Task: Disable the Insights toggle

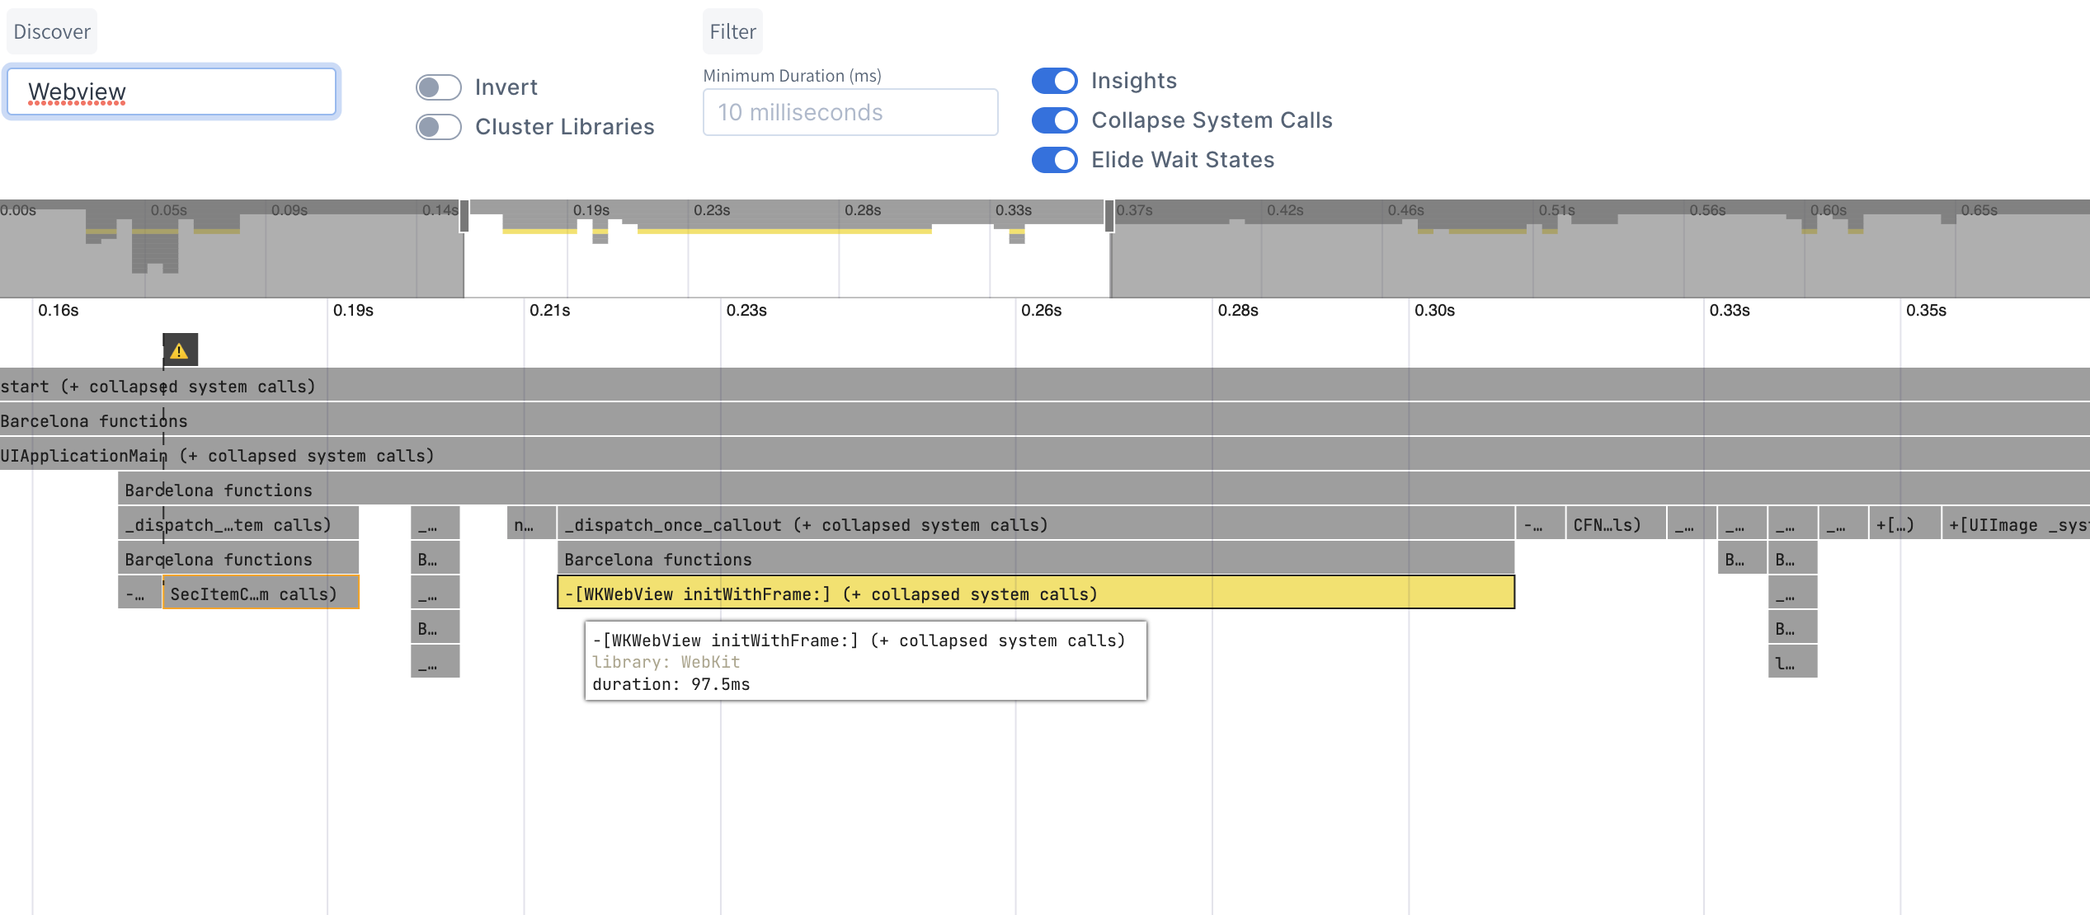Action: pos(1055,81)
